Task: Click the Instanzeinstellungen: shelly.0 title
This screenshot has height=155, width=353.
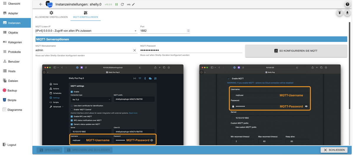Action: click(x=78, y=4)
